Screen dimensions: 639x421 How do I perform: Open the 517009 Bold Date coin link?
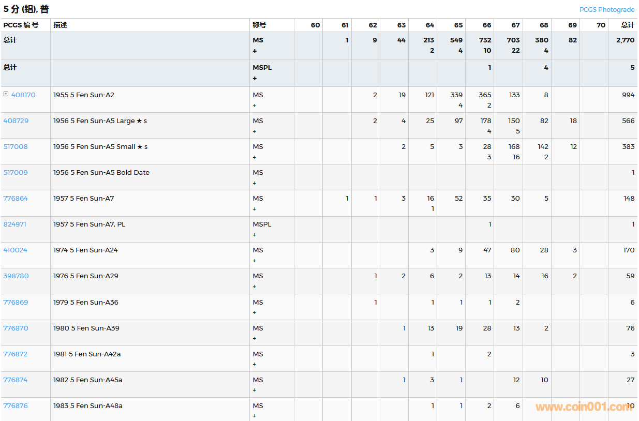pos(16,172)
